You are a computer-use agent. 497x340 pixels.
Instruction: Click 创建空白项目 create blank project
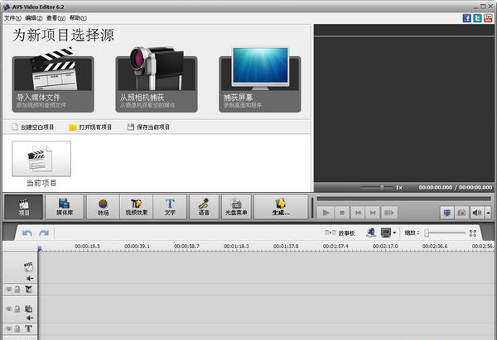point(33,127)
